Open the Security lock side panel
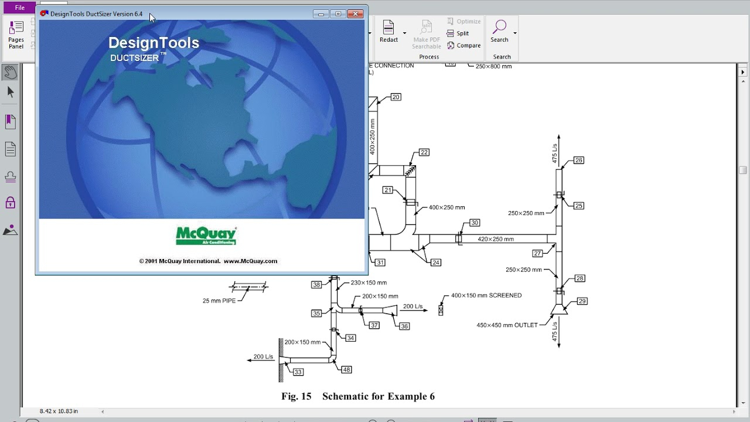The image size is (750, 422). [x=10, y=203]
